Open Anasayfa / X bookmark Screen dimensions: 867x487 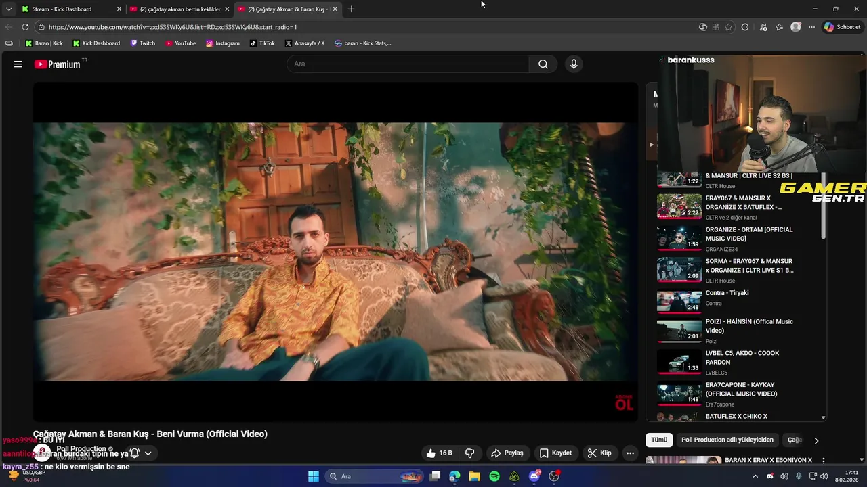[x=304, y=43]
